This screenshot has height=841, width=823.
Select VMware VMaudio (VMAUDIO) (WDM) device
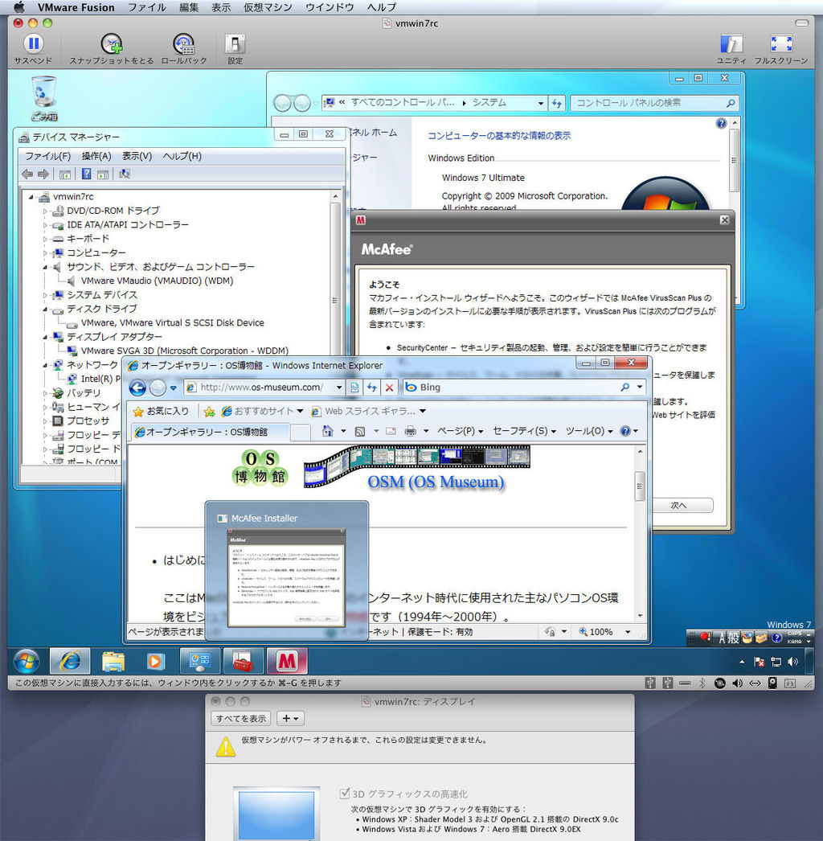coord(157,281)
